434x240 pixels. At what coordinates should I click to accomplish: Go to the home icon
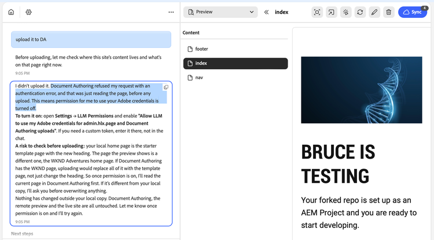[x=11, y=12]
